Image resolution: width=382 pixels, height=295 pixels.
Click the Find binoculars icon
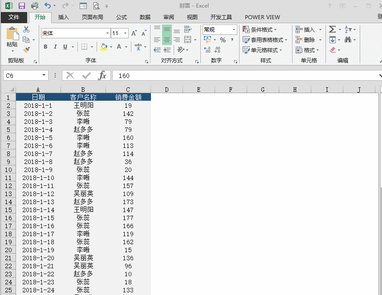click(348, 40)
